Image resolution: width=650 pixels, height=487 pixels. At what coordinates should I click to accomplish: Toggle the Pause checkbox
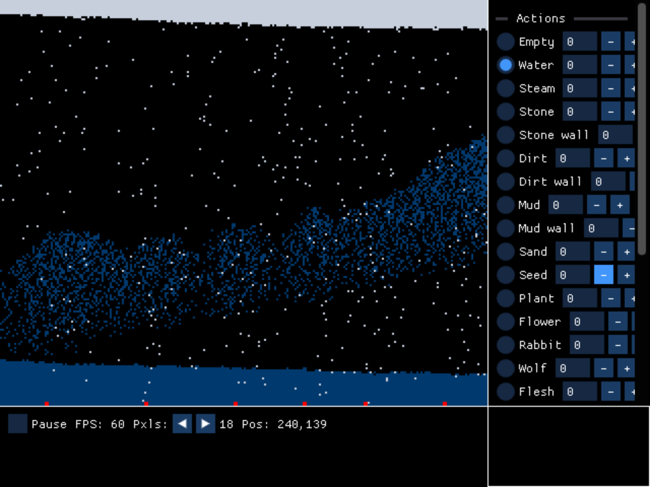pyautogui.click(x=18, y=423)
